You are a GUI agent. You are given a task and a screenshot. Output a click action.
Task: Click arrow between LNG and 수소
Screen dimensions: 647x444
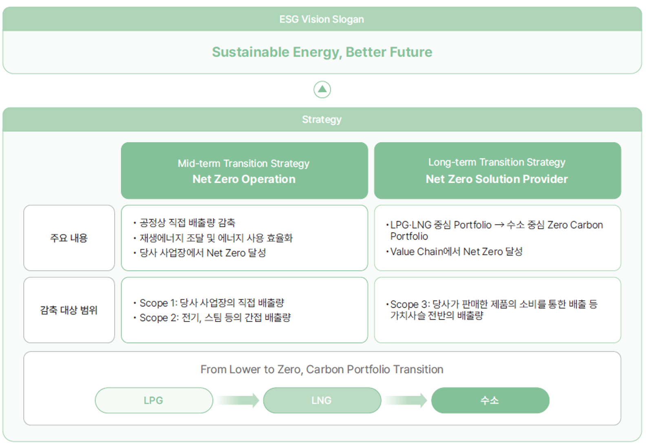pyautogui.click(x=406, y=400)
